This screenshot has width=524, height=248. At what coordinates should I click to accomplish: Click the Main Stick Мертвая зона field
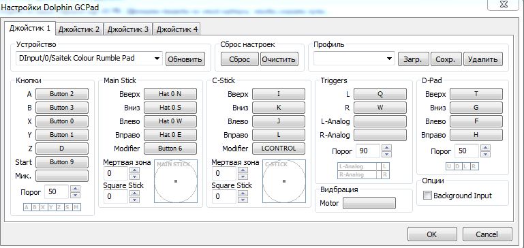pos(116,174)
